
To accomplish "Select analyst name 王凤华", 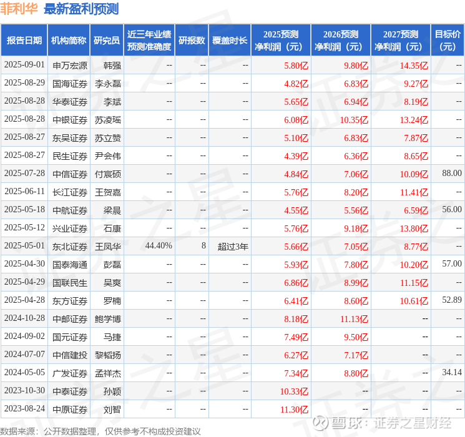I will coord(108,247).
